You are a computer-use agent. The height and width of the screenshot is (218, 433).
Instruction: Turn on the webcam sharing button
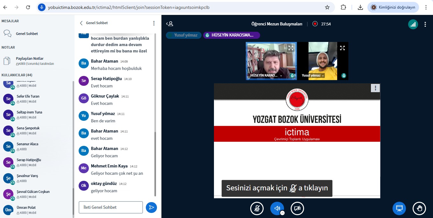[297, 208]
